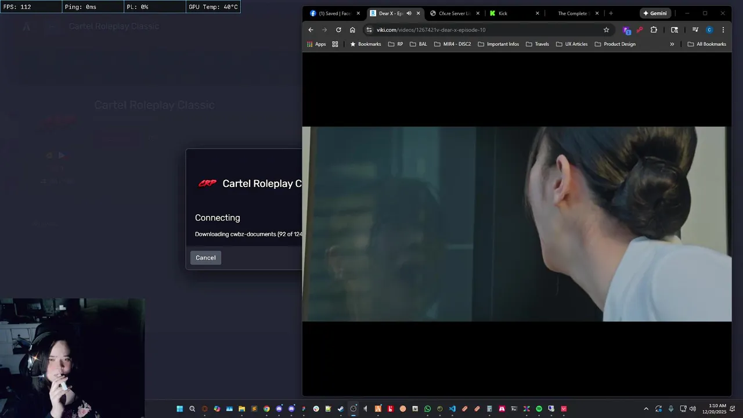Viewport: 743px width, 418px height.
Task: Switch to the Facebook Saved tab
Action: coord(334,13)
